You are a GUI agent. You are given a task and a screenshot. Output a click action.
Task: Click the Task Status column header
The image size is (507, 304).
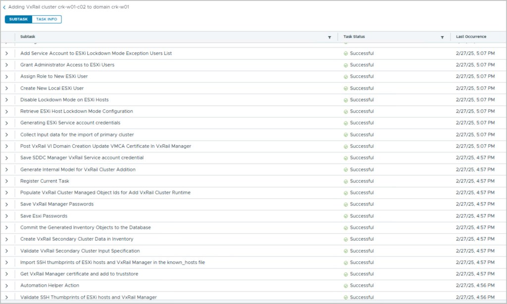354,37
